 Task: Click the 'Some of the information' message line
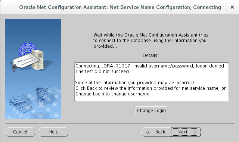point(135,83)
